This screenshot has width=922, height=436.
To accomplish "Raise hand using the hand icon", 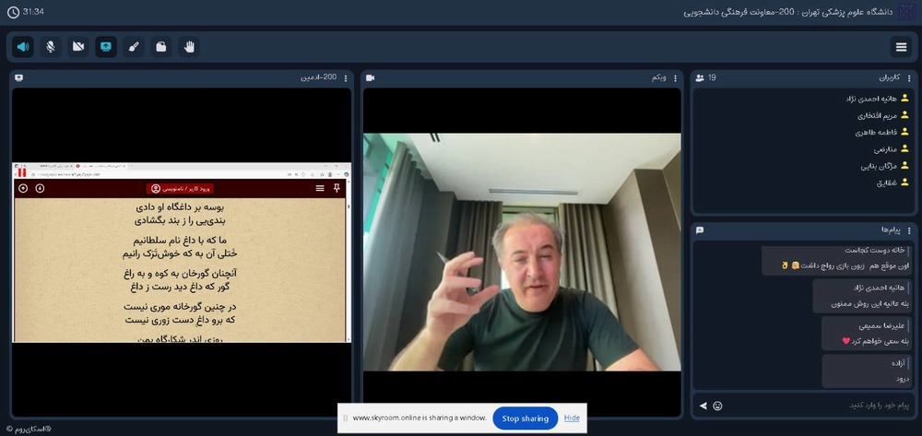I will click(x=189, y=46).
